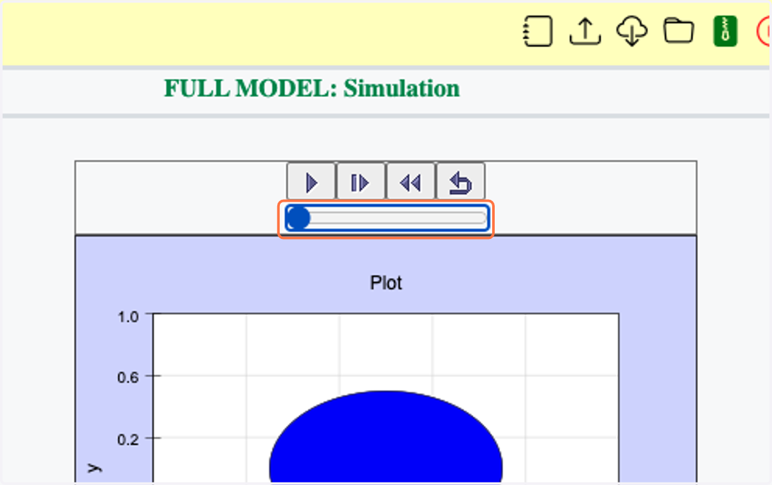Reset the simulation with the return-arrow icon
This screenshot has width=772, height=485.
click(461, 182)
